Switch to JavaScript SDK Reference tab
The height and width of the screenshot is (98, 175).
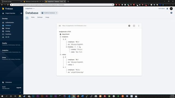click(33, 2)
